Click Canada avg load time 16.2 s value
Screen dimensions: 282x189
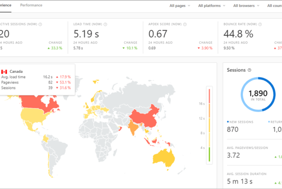click(47, 77)
